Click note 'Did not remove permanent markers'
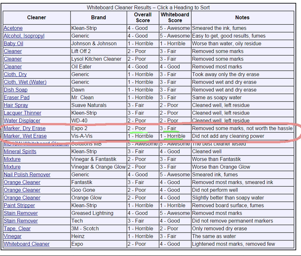 [233, 221]
